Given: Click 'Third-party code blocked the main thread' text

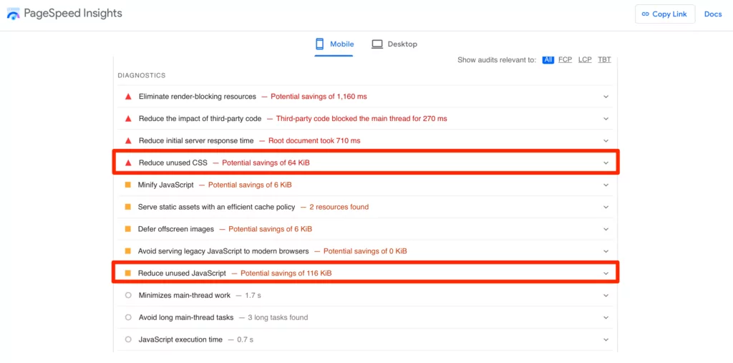Looking at the screenshot, I should (x=361, y=119).
